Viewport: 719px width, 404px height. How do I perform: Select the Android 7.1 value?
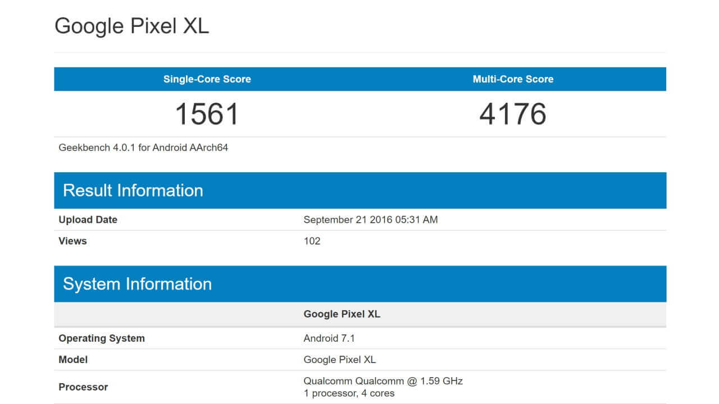(x=329, y=338)
